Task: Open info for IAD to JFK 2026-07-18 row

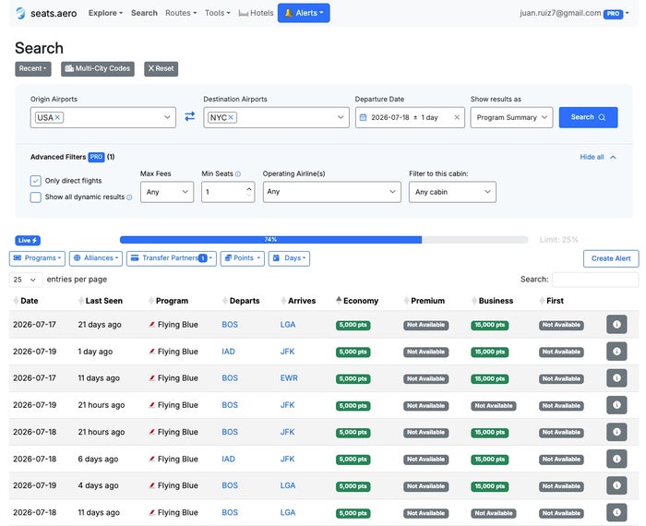Action: 616,459
